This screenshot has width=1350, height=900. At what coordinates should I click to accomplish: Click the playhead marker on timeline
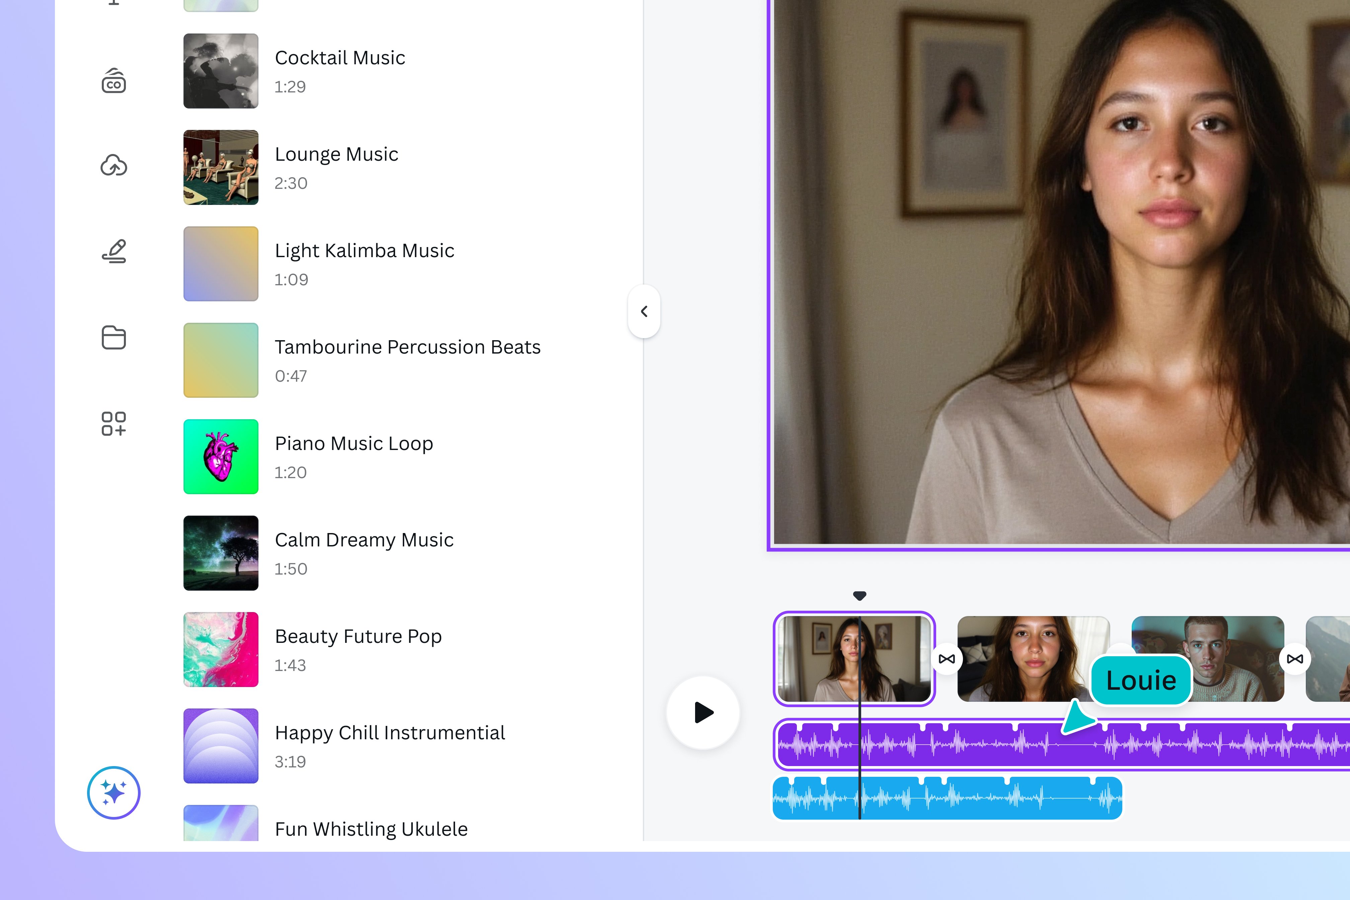click(859, 596)
